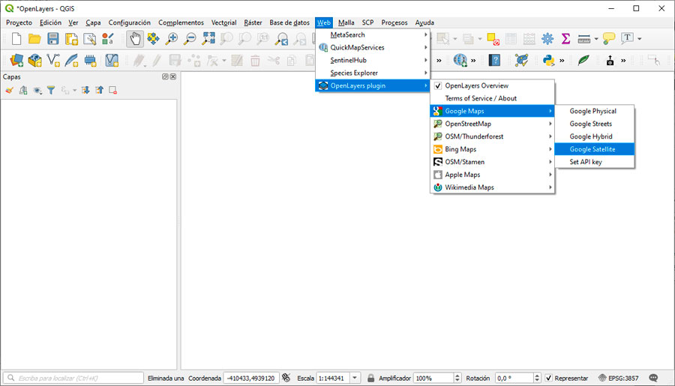
Task: Expand the Wikimedia Maps submenu
Action: pos(492,187)
